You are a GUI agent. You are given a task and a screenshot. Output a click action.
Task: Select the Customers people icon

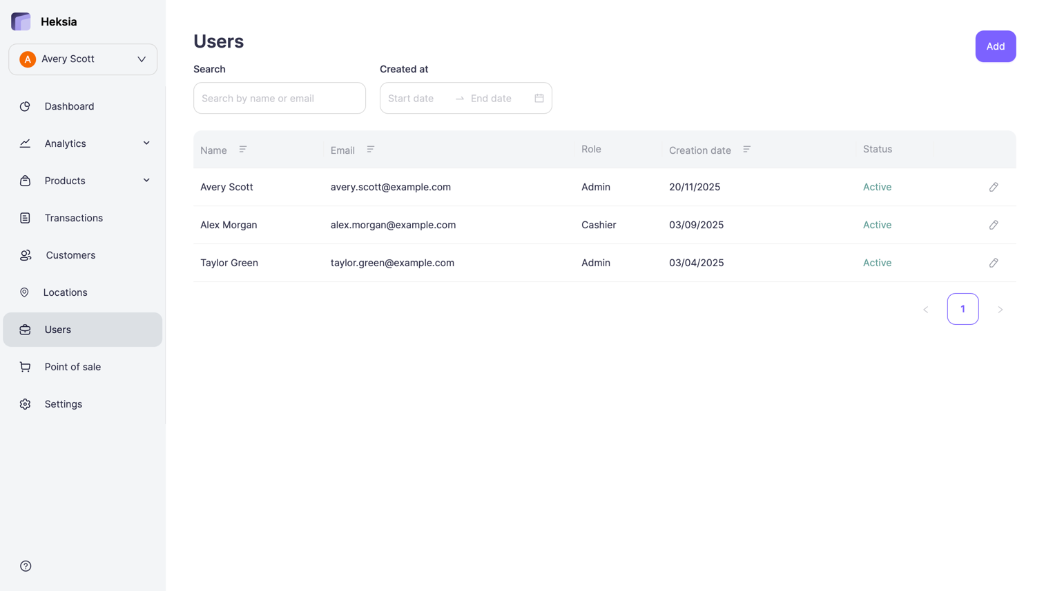click(x=25, y=254)
